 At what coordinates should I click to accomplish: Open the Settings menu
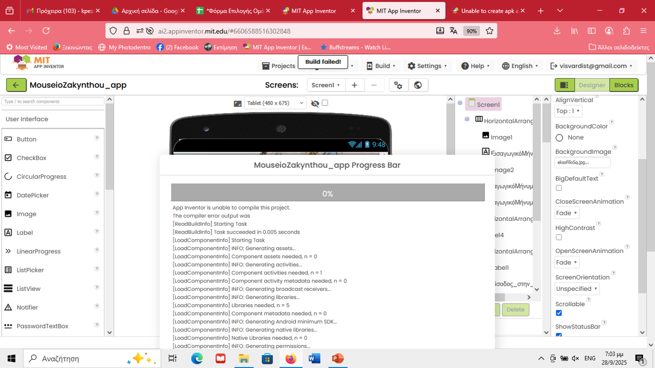(427, 66)
